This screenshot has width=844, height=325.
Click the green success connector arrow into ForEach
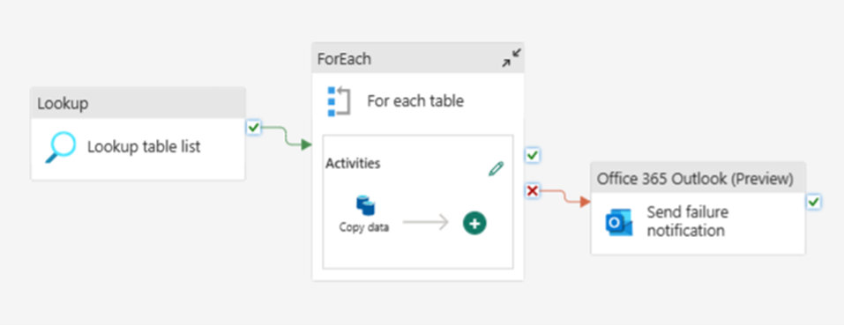287,137
